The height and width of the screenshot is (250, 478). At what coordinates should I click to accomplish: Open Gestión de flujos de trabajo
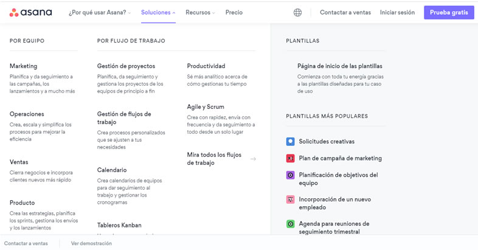coord(124,118)
